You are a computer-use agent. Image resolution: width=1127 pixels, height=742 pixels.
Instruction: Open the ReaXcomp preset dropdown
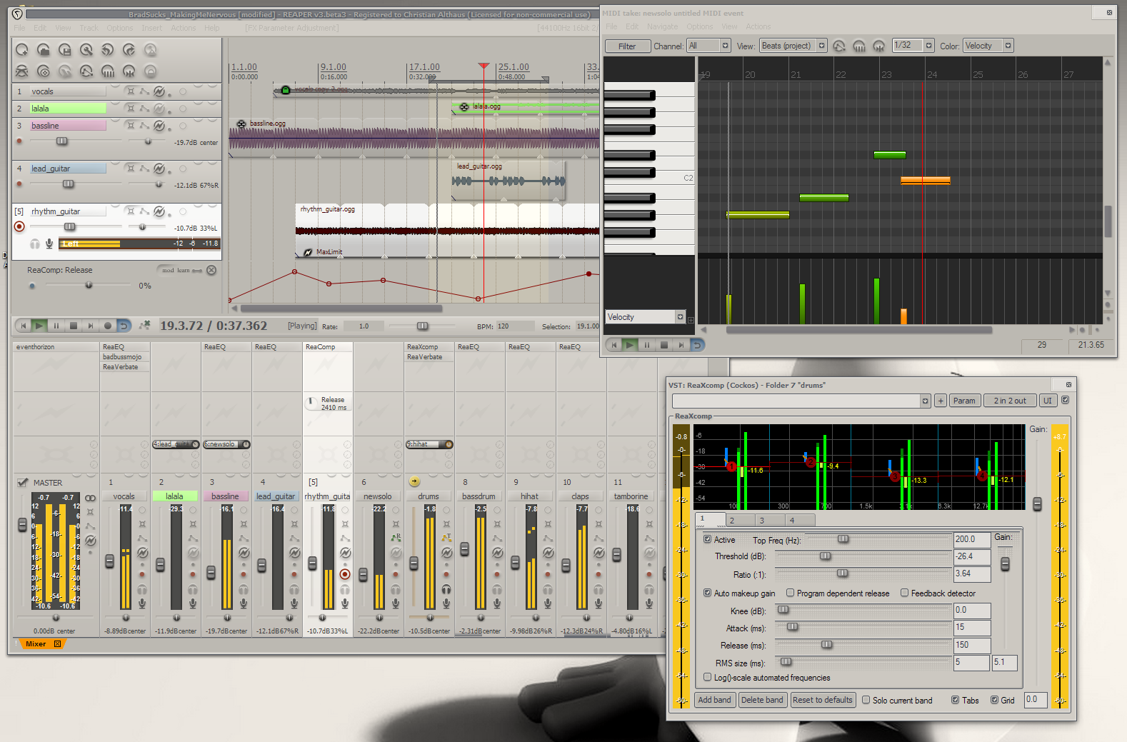[x=801, y=401]
